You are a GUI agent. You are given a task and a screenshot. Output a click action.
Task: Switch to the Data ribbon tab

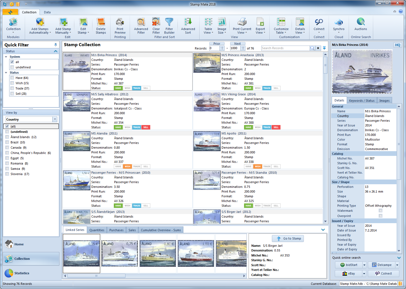(47, 12)
